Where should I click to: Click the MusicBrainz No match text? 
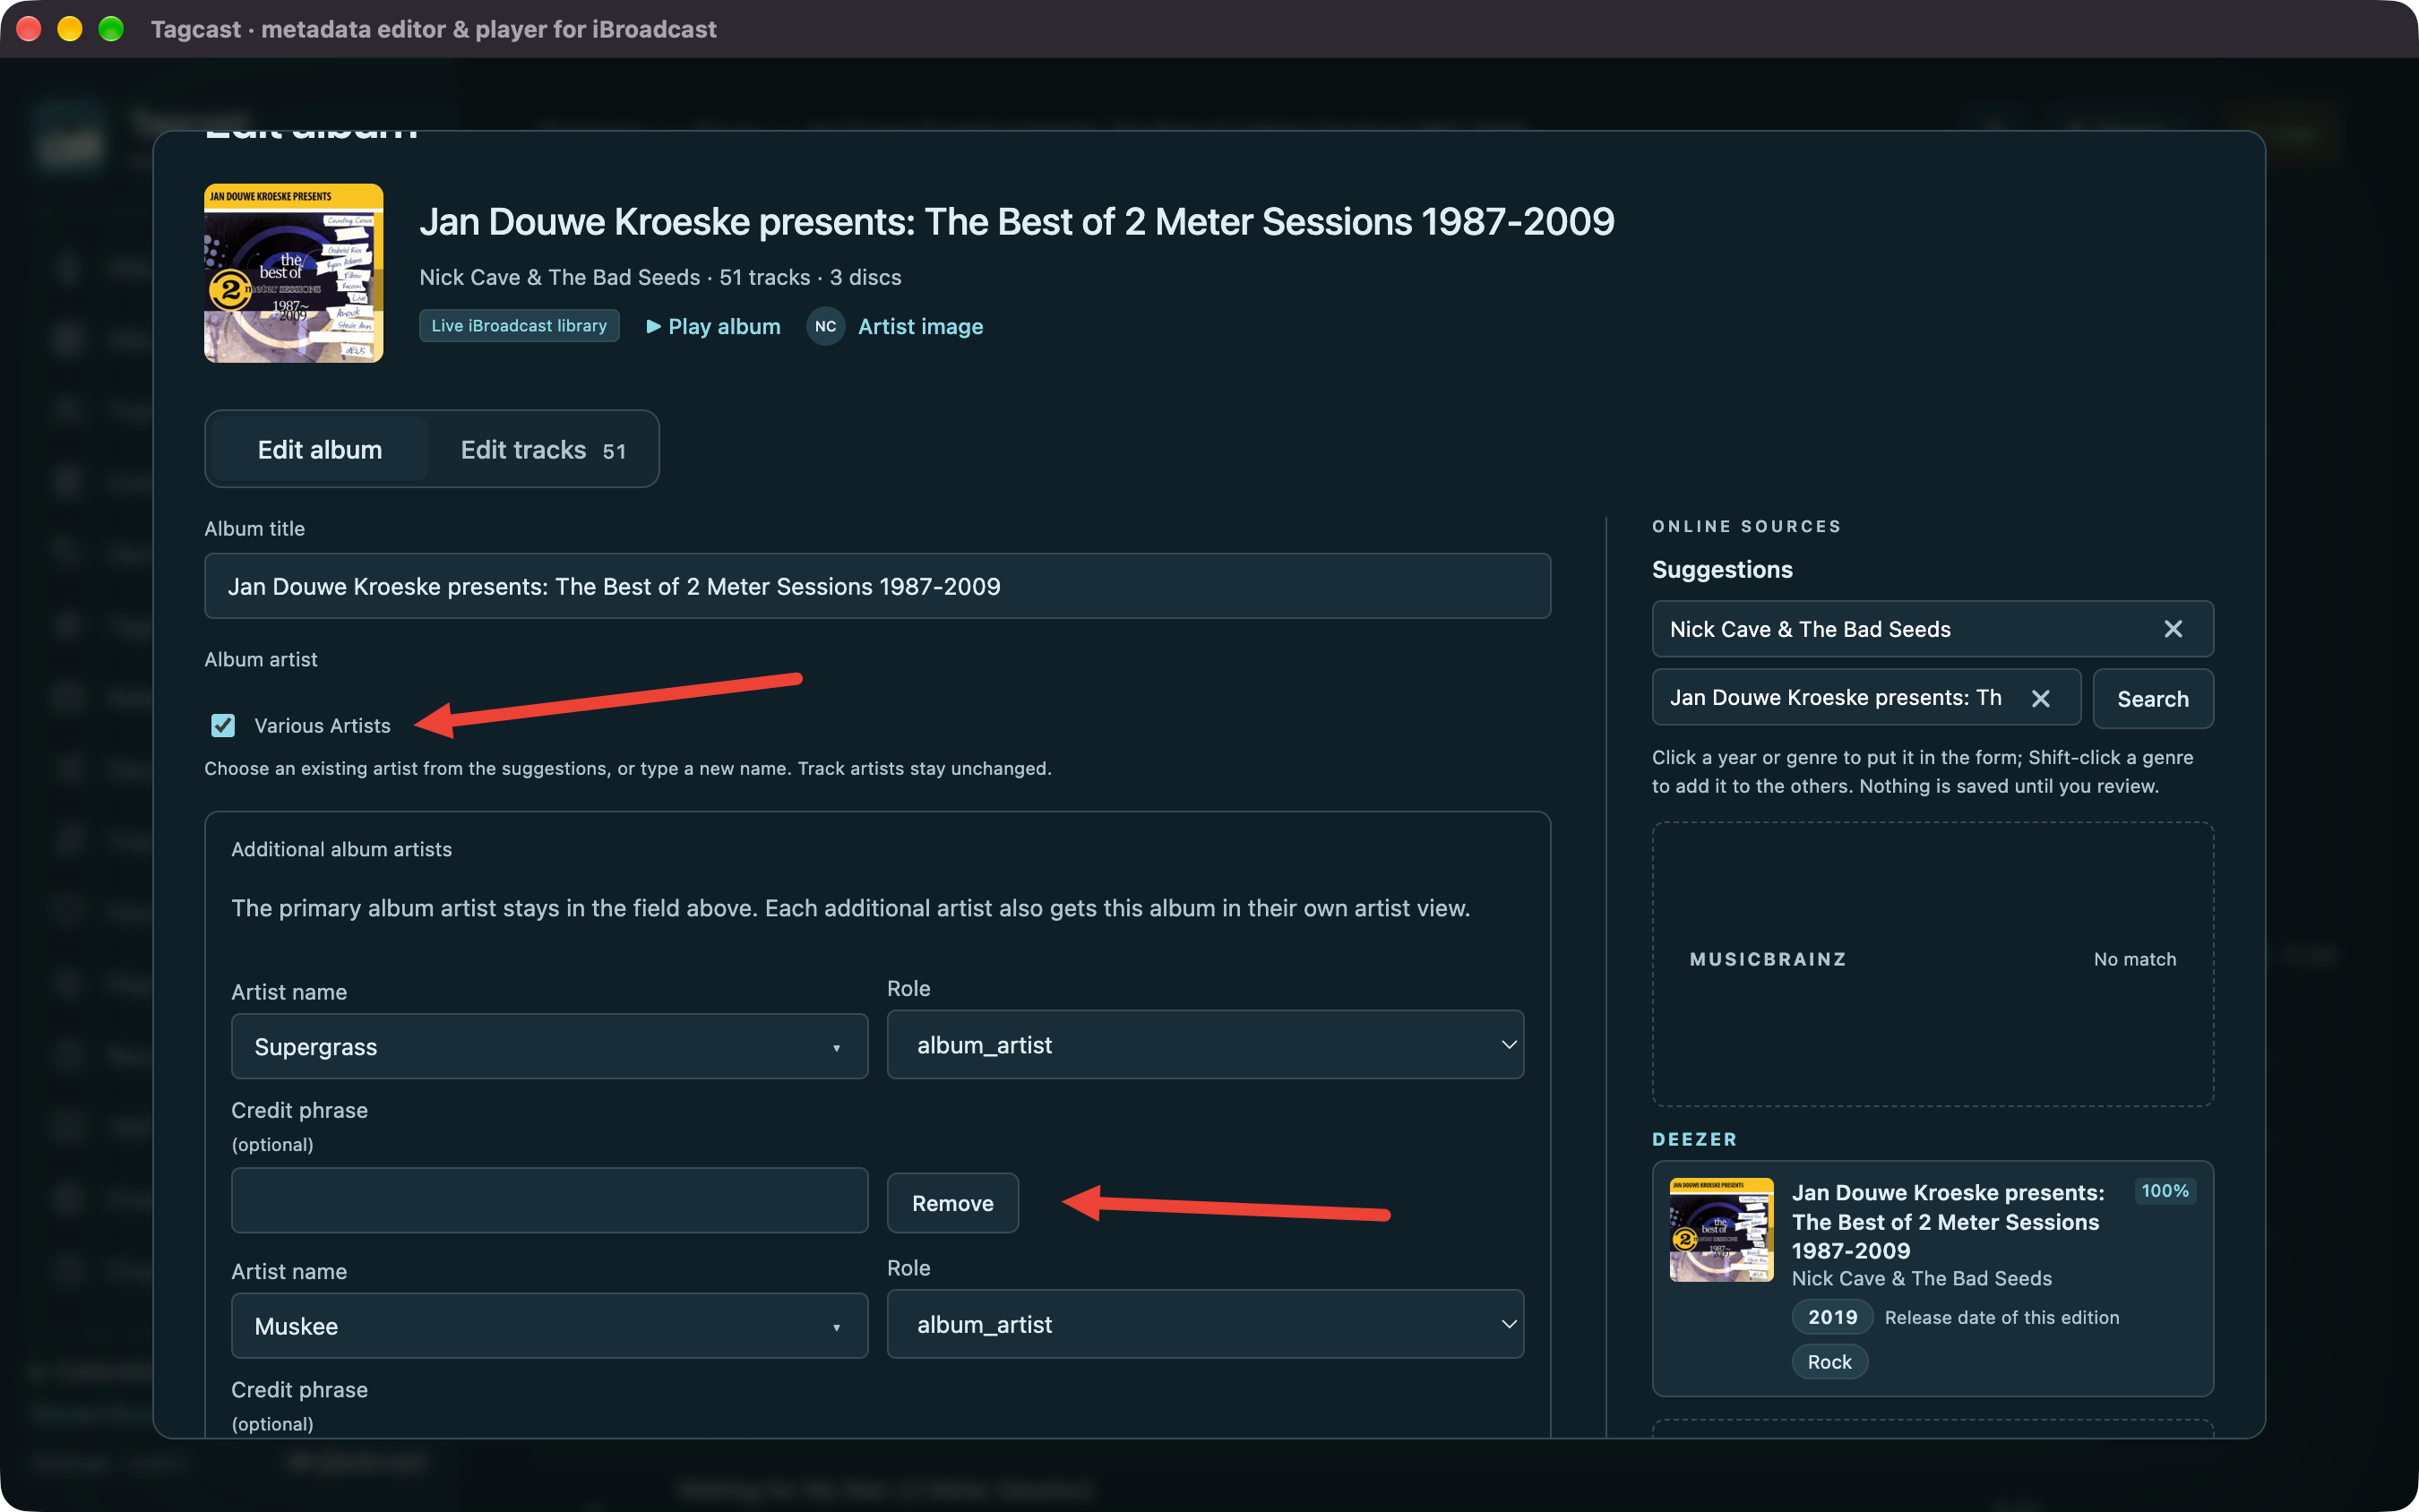(2134, 958)
